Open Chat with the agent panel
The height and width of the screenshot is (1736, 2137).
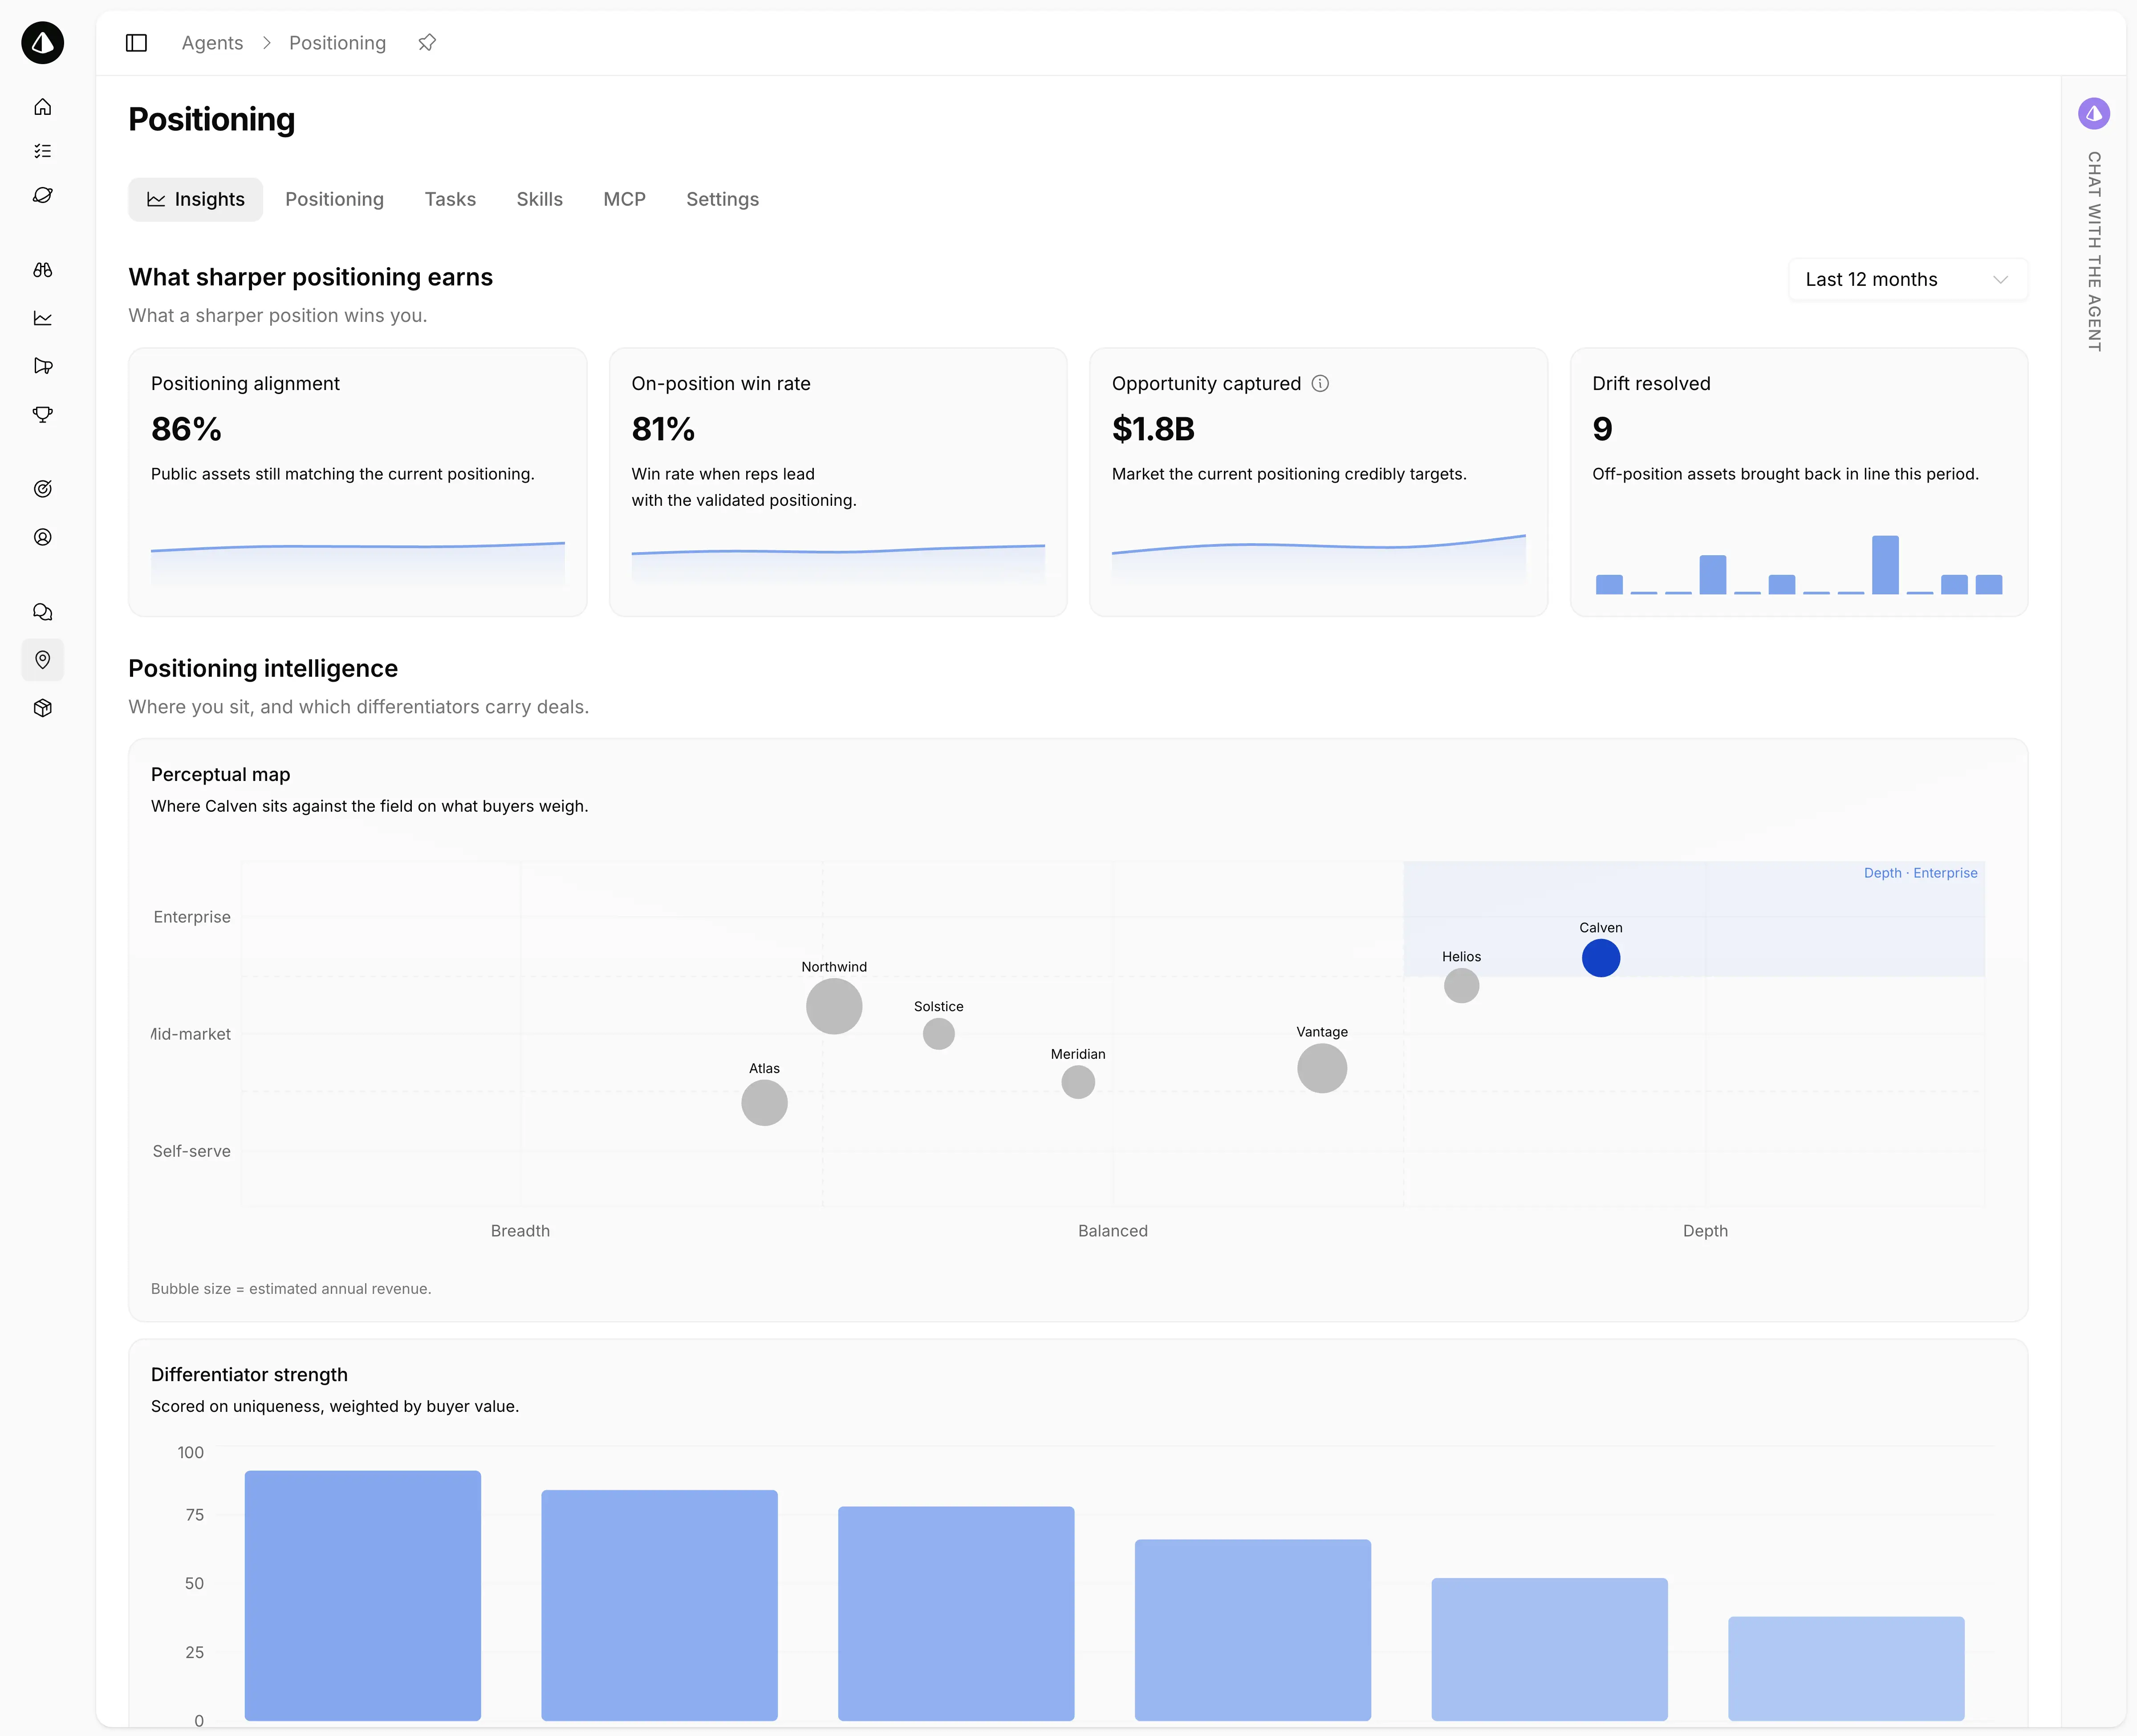[x=2094, y=251]
